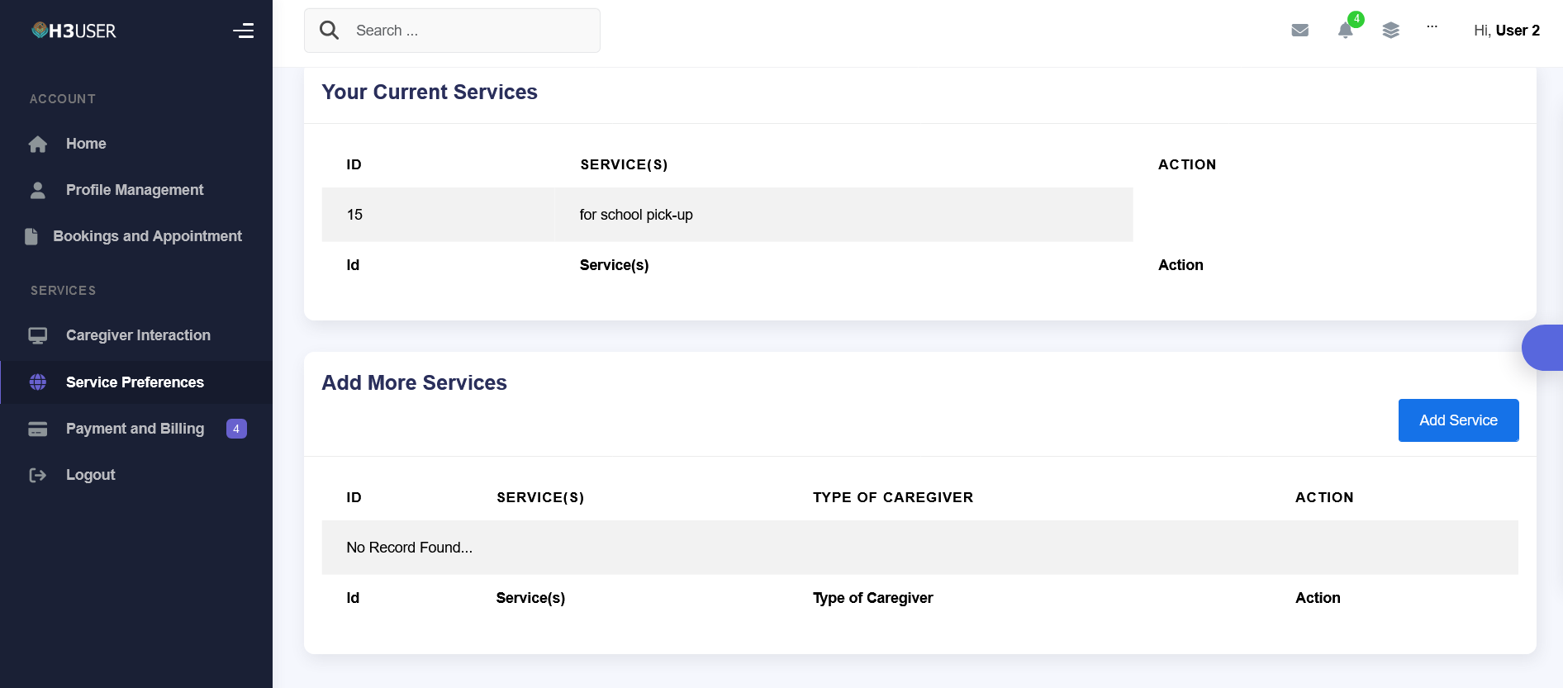Click the Payment and Billing badge count
Screen dimensions: 1563x688
236,429
